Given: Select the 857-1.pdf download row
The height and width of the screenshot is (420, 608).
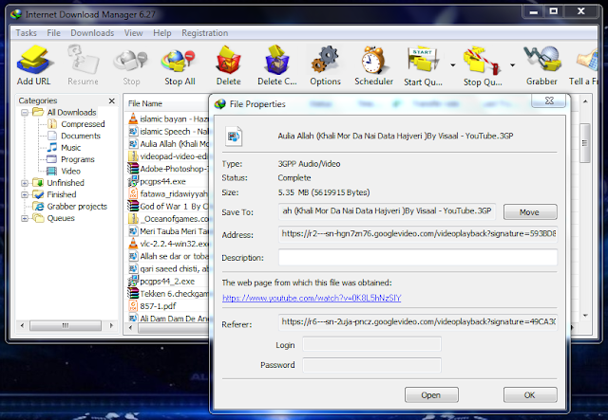Looking at the screenshot, I should 168,306.
